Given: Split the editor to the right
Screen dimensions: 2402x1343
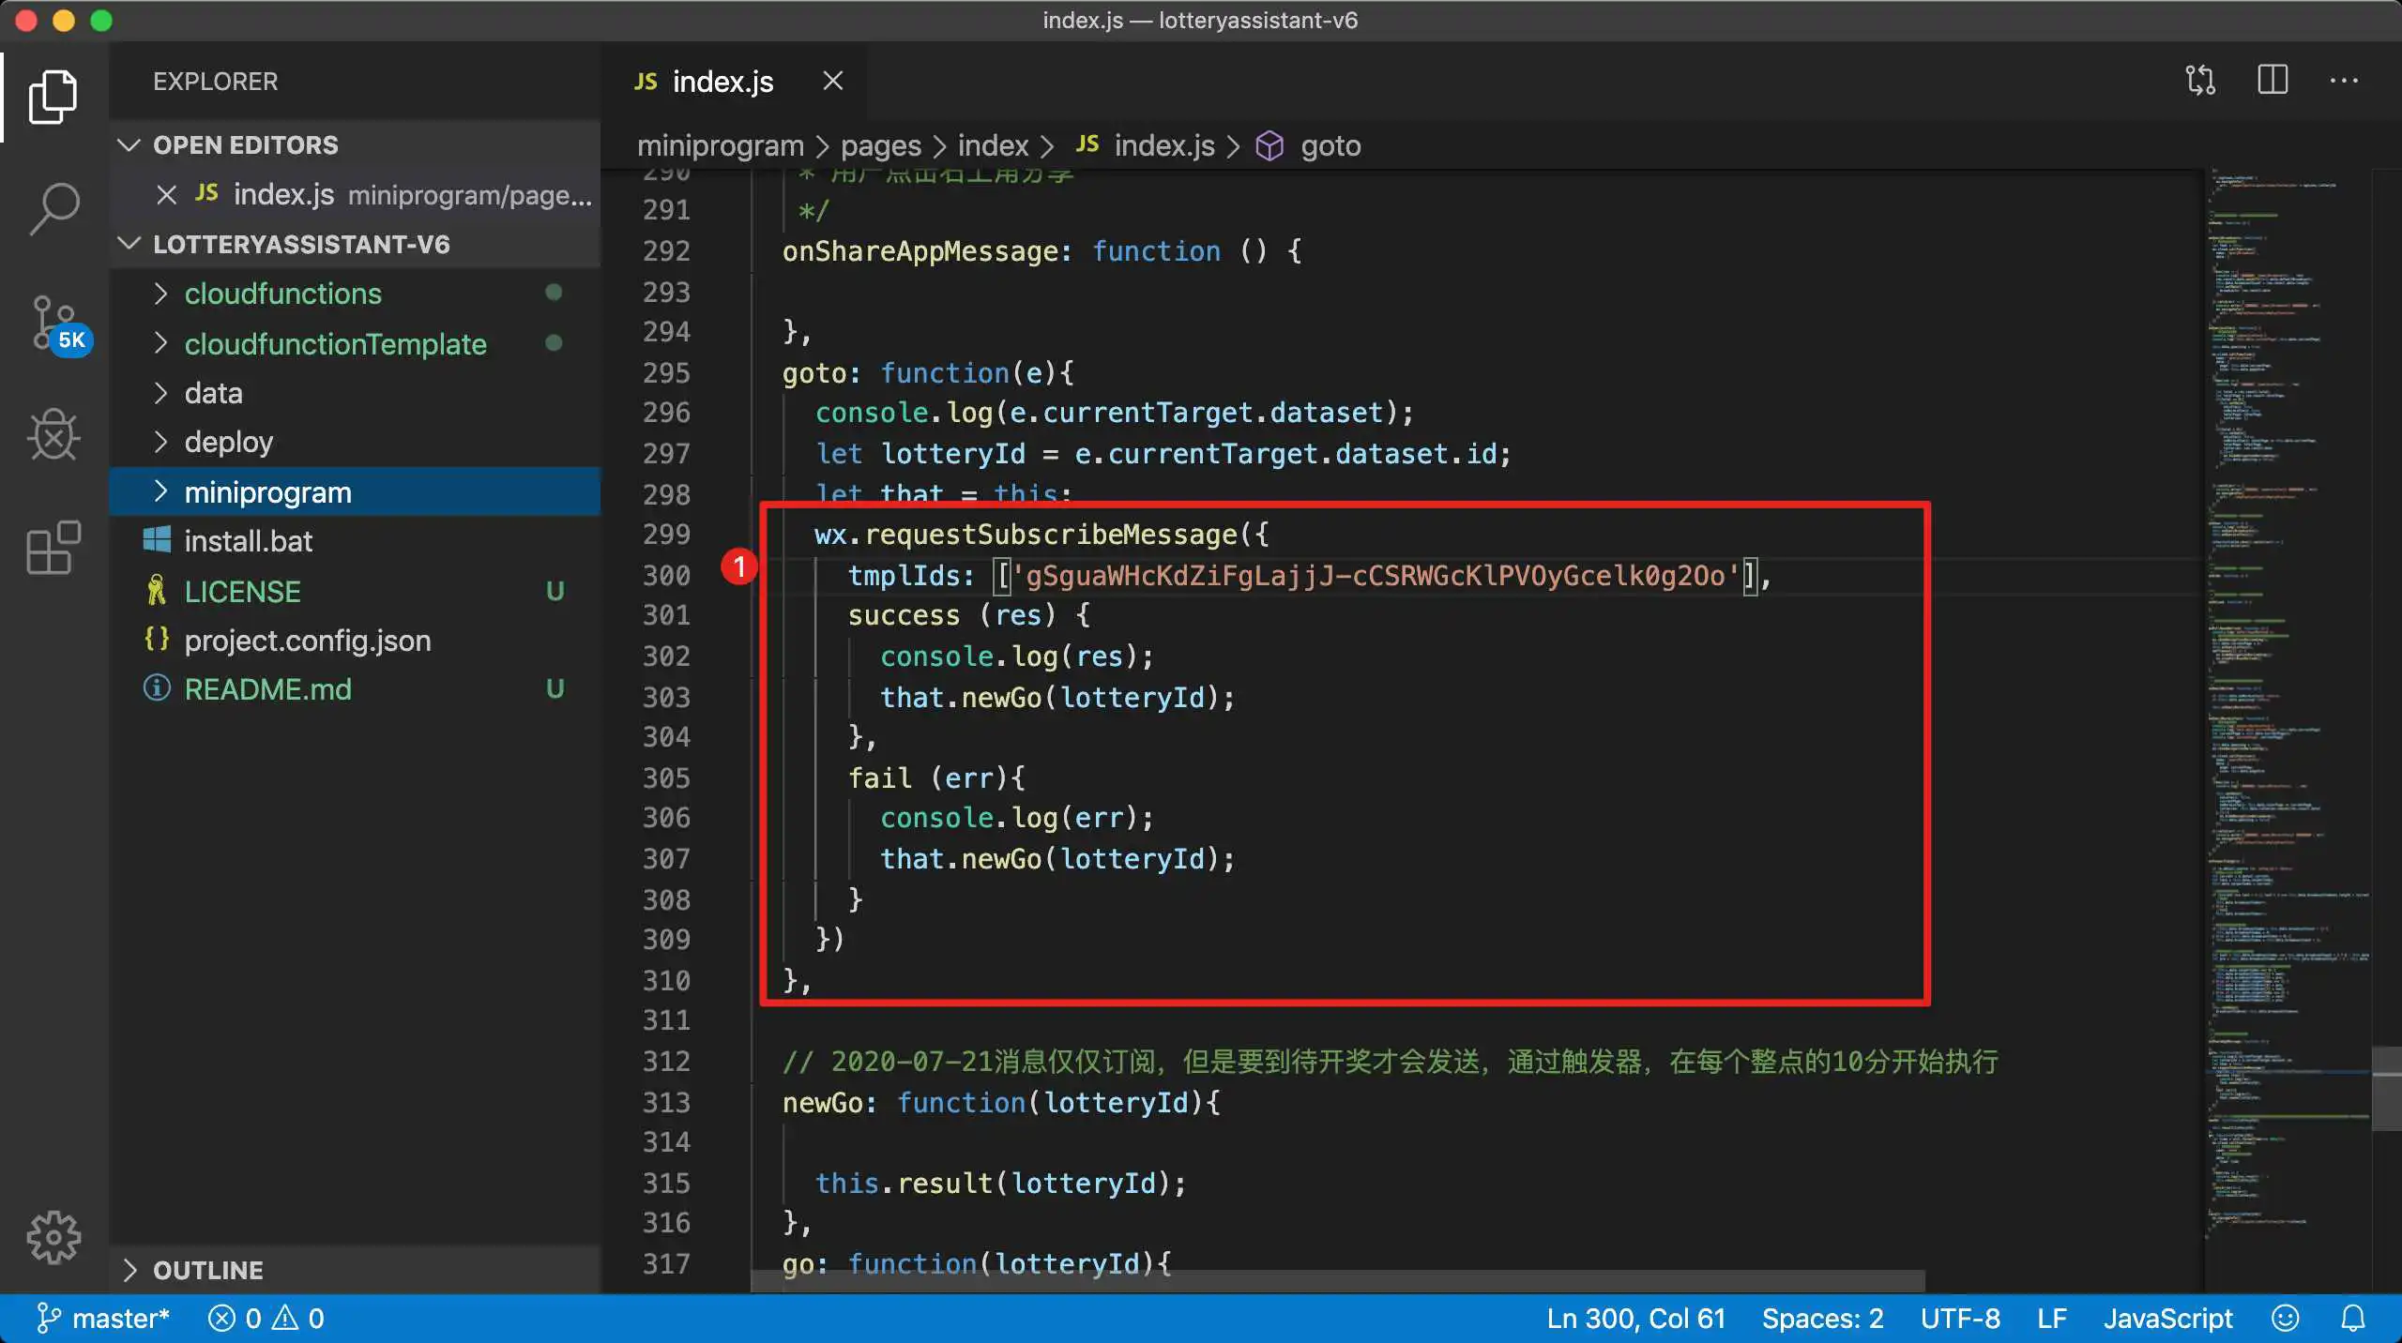Looking at the screenshot, I should coord(2273,81).
